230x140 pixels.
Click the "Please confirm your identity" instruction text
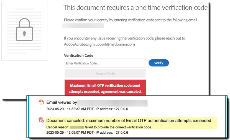pos(131,20)
